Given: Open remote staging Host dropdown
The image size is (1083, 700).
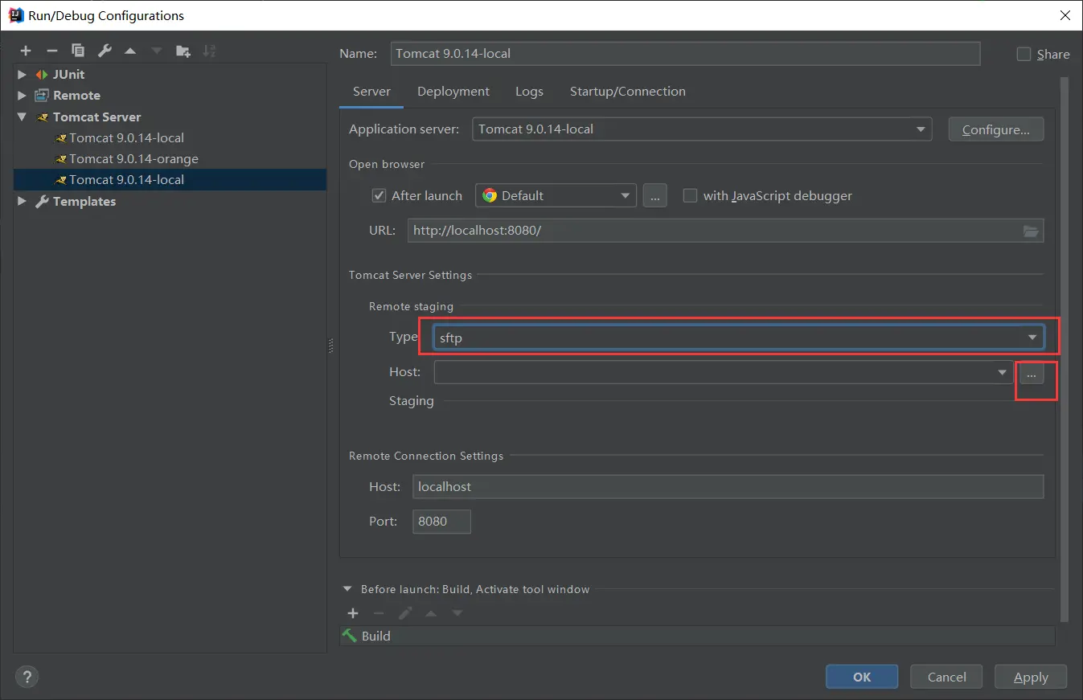Looking at the screenshot, I should pos(724,372).
